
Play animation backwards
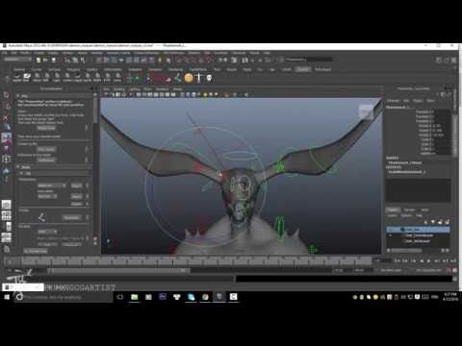tap(422, 261)
